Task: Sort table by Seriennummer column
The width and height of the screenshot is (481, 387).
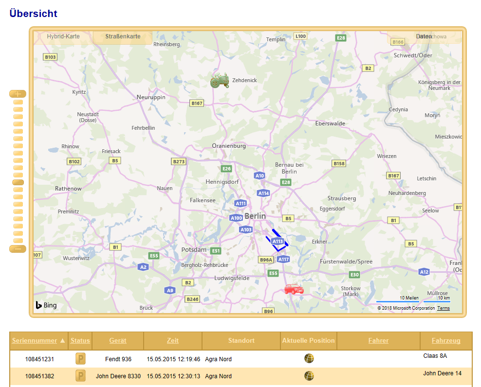Action: click(35, 340)
